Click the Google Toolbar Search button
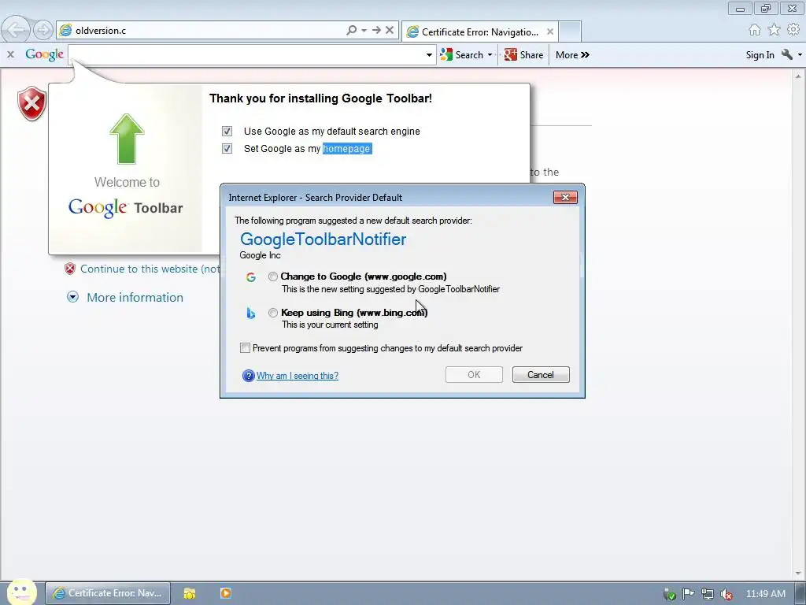Viewport: 806px width, 605px height. [462, 54]
